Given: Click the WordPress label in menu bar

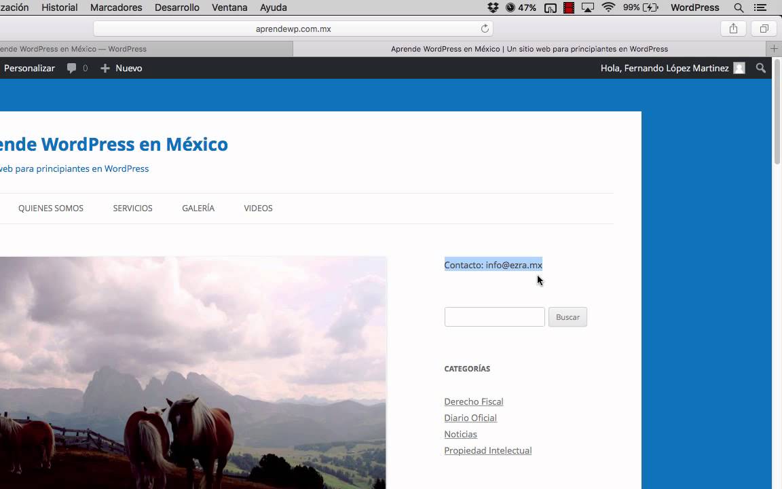Looking at the screenshot, I should click(x=694, y=7).
